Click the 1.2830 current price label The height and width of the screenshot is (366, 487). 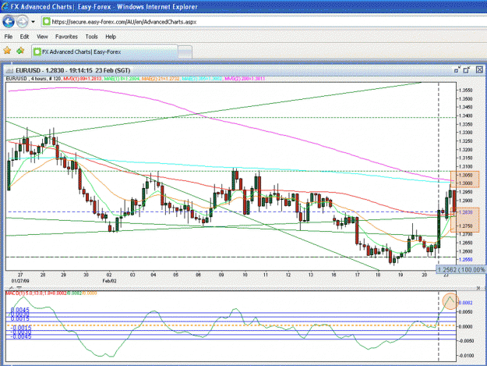(x=466, y=212)
